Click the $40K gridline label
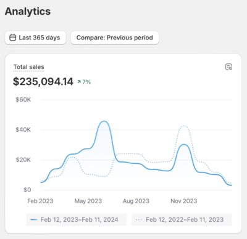The image size is (247, 239). (x=23, y=130)
